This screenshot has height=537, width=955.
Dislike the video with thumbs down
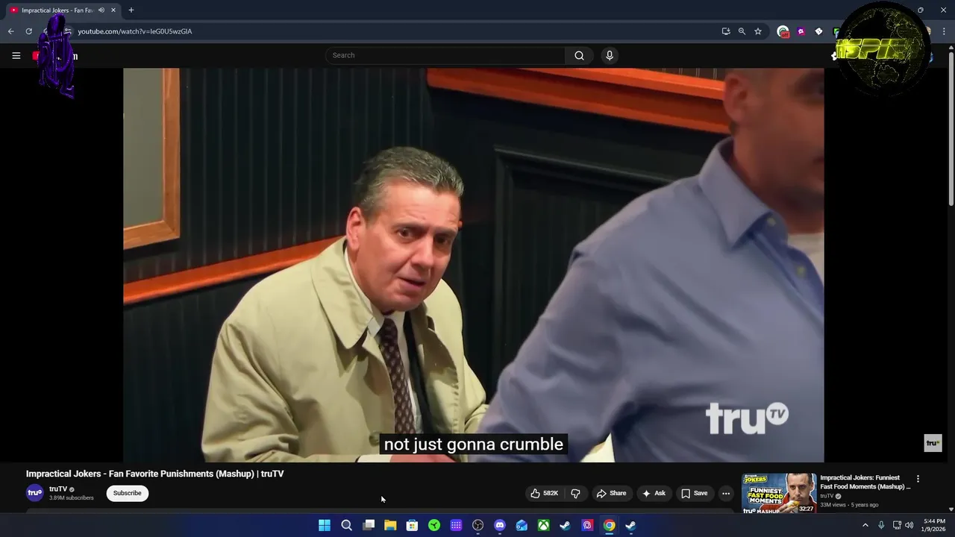pyautogui.click(x=575, y=493)
